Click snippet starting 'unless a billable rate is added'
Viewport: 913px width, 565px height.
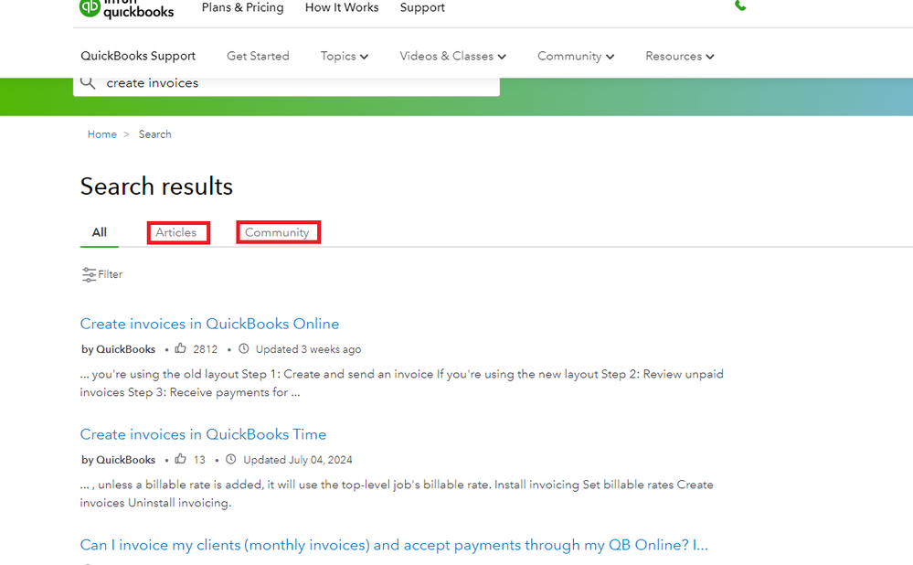[x=397, y=494]
